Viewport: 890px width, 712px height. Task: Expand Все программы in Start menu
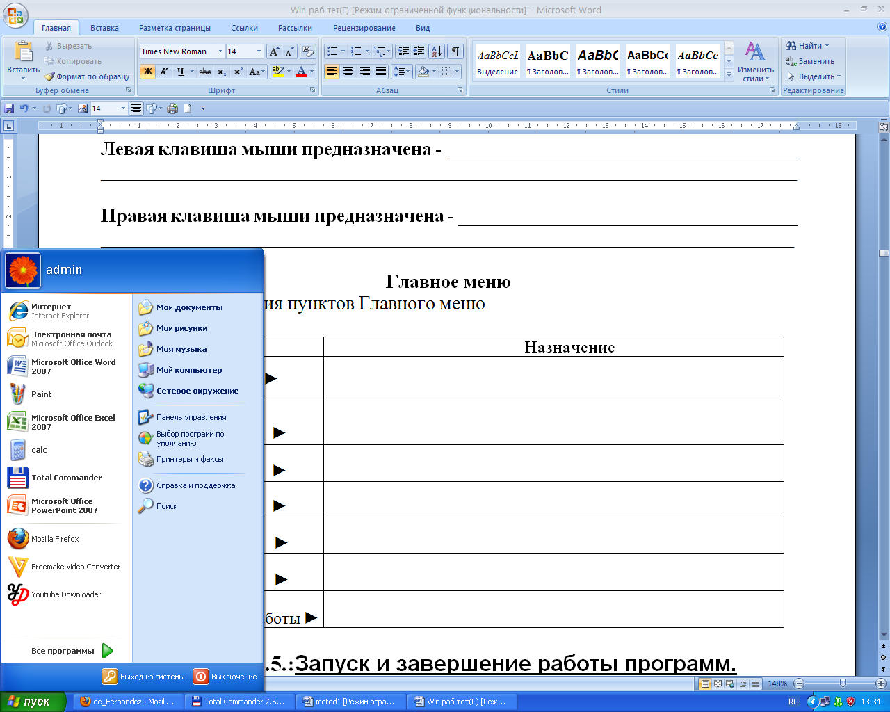pyautogui.click(x=72, y=651)
